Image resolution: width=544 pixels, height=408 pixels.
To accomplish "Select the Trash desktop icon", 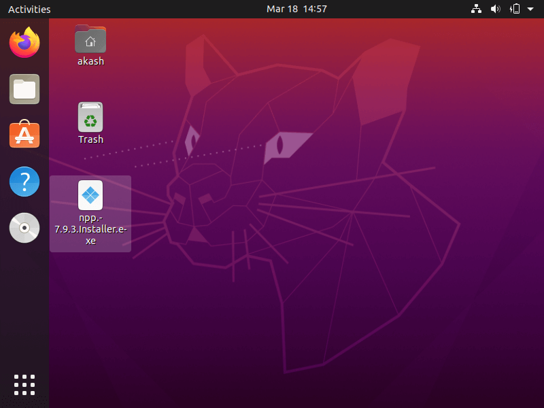I will tap(90, 117).
